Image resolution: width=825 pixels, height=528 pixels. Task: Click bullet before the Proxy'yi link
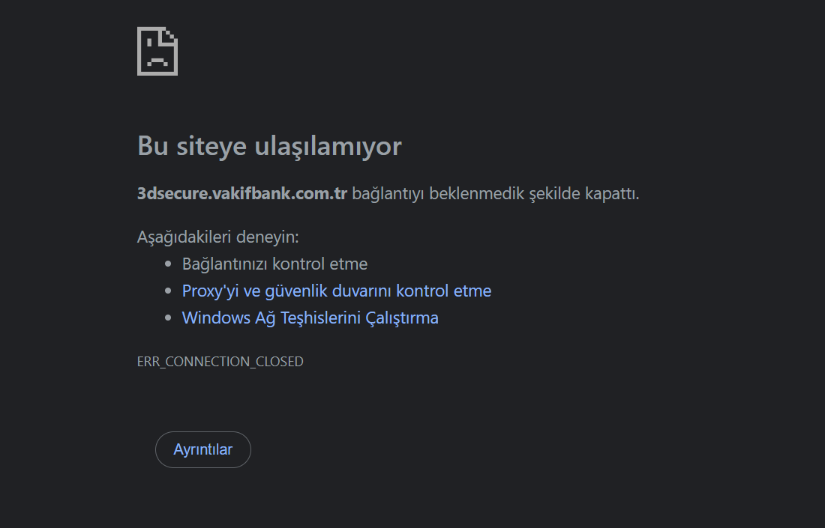click(x=168, y=291)
